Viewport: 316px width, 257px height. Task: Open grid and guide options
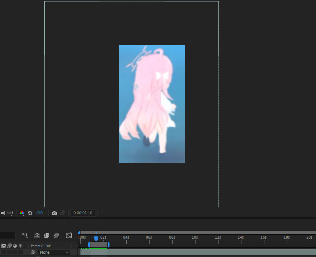point(10,213)
